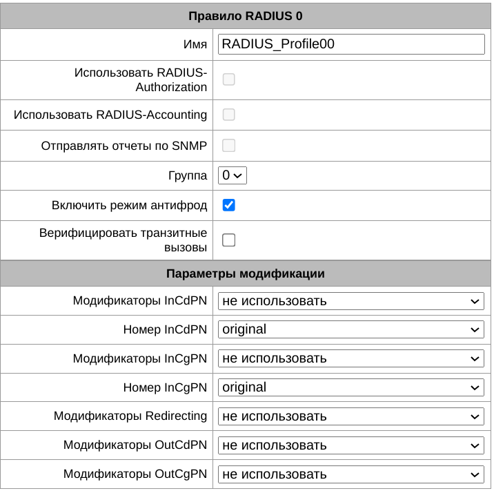Disable the Включить режим антифрод checkbox
The image size is (494, 491).
(229, 205)
